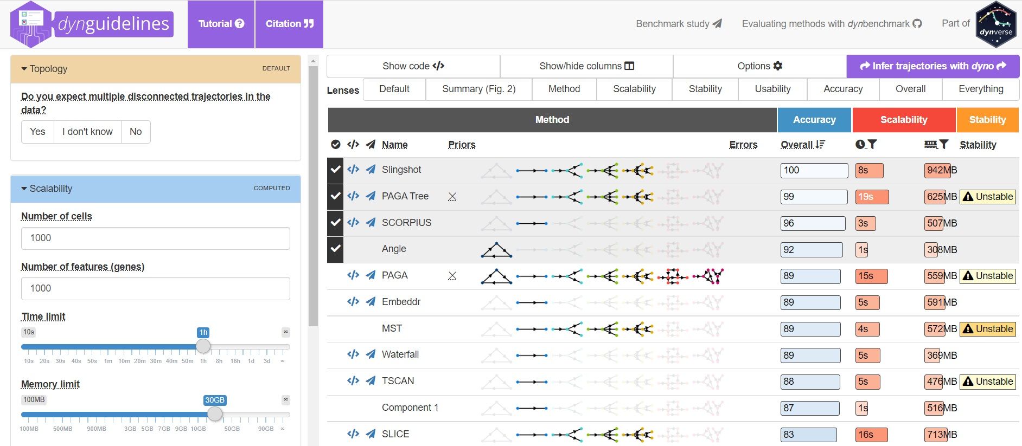Image resolution: width=1022 pixels, height=446 pixels.
Task: Uncheck the PAGA Tree method checkbox
Action: pos(336,196)
